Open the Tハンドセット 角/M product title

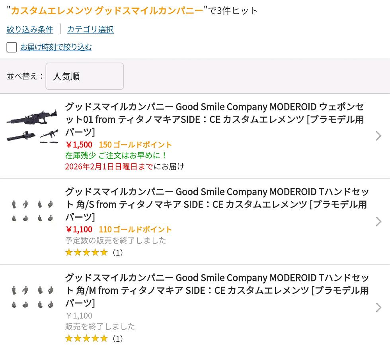pyautogui.click(x=217, y=290)
